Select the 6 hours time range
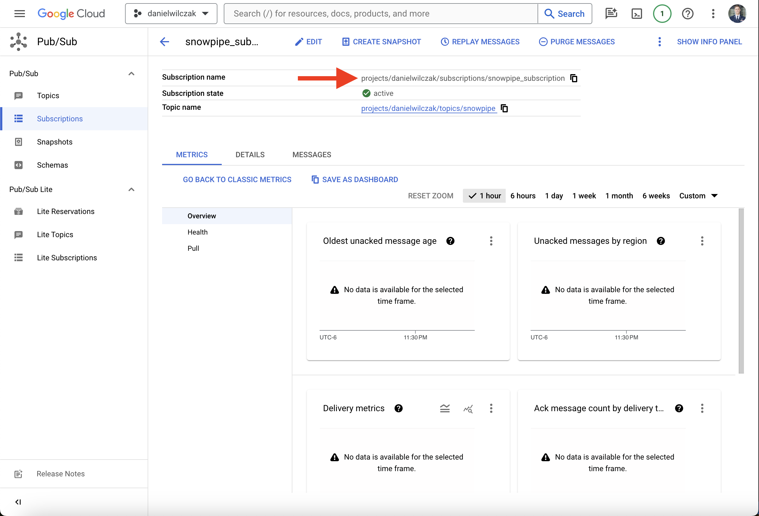 pos(523,196)
